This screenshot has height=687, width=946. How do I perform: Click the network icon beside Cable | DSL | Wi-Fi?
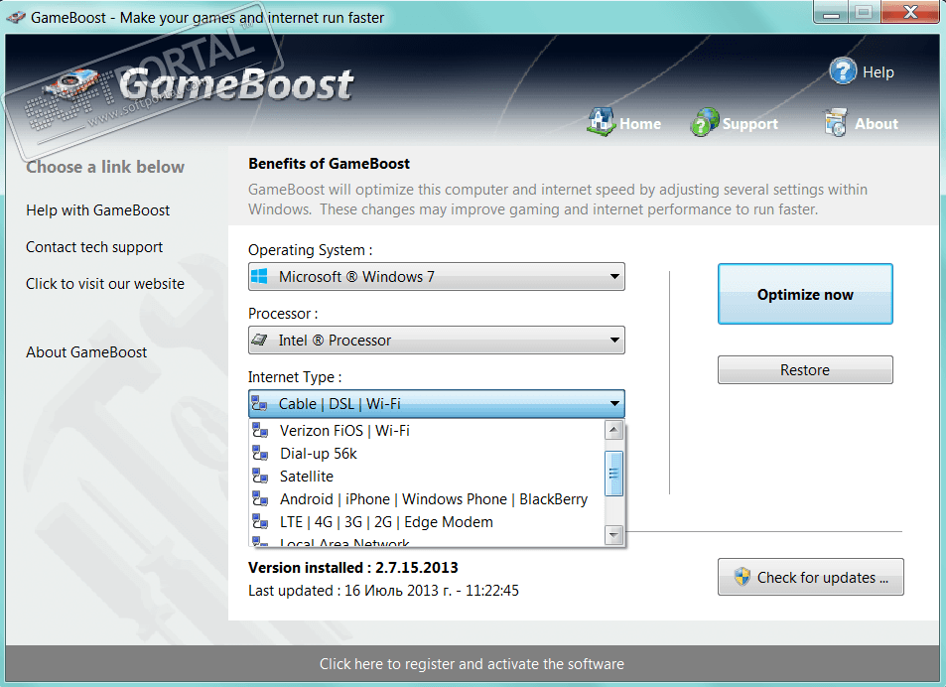pyautogui.click(x=259, y=403)
